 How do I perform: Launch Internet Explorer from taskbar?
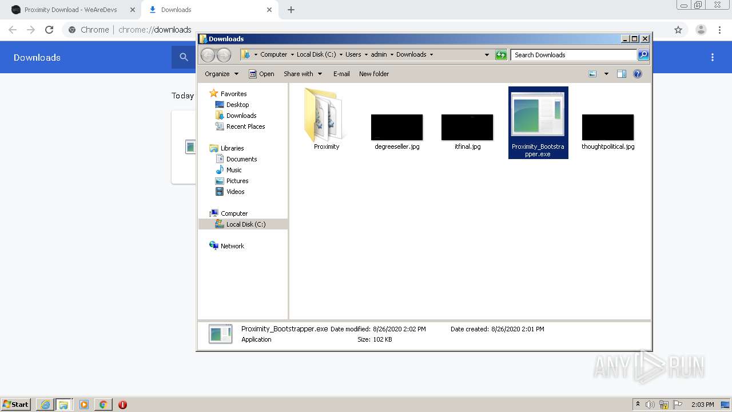[45, 405]
